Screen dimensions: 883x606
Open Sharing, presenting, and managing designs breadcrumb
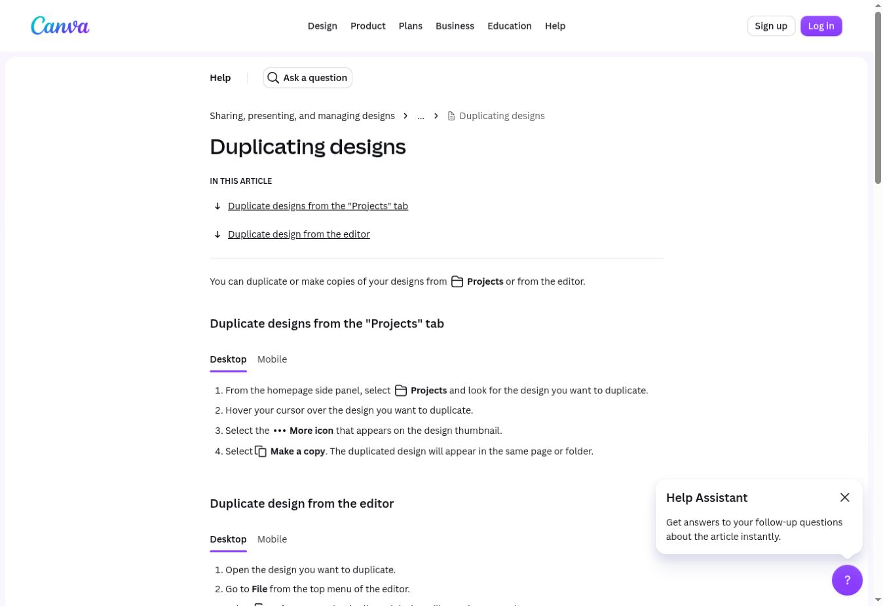[x=302, y=116]
